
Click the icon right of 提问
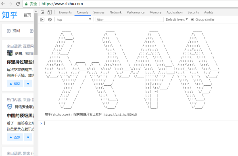[x=31, y=31]
